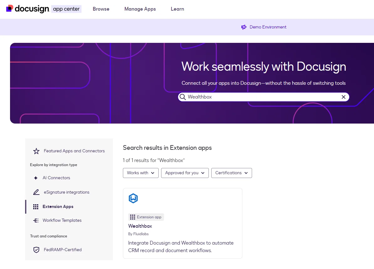The width and height of the screenshot is (374, 269).
Task: Open the Learn menu
Action: click(177, 9)
